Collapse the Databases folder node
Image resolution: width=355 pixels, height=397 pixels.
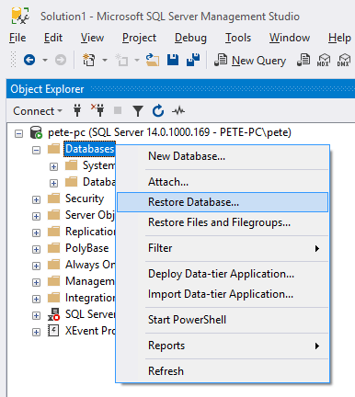[x=36, y=150]
